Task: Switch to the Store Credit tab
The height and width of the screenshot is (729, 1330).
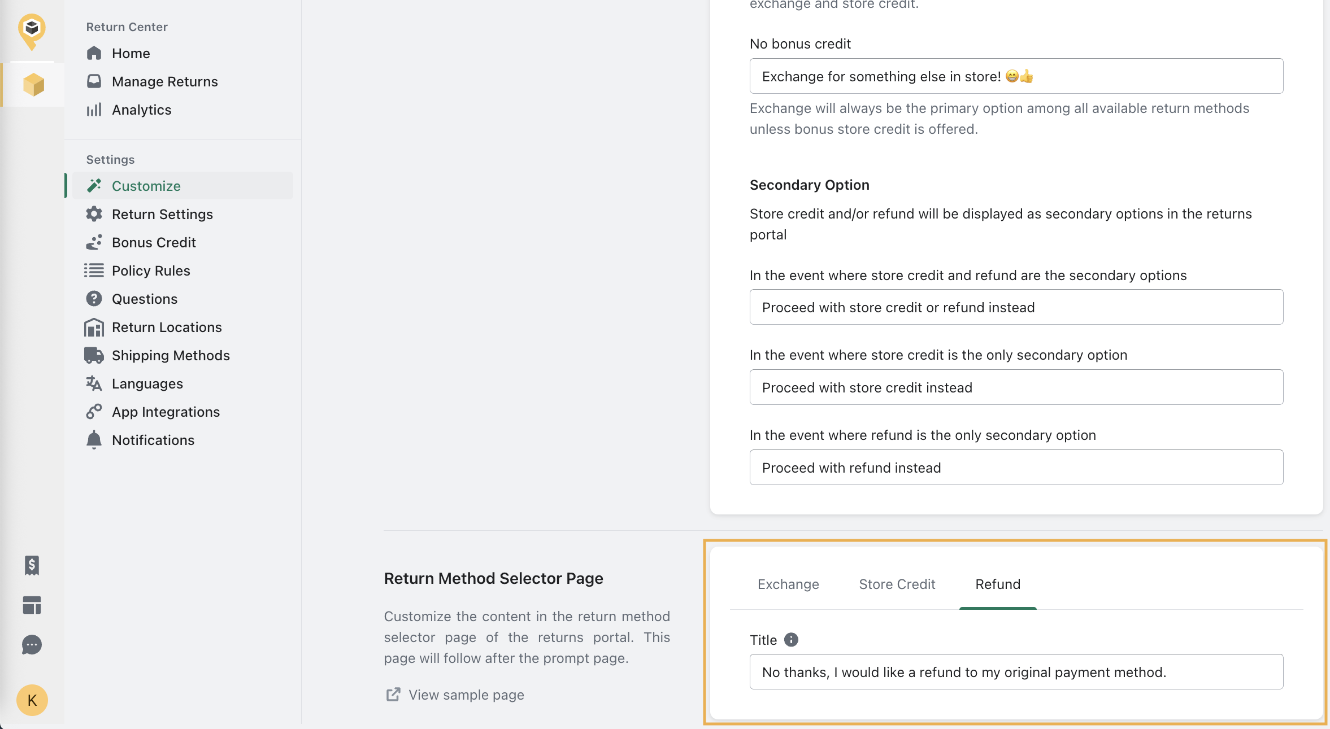Action: [x=897, y=584]
